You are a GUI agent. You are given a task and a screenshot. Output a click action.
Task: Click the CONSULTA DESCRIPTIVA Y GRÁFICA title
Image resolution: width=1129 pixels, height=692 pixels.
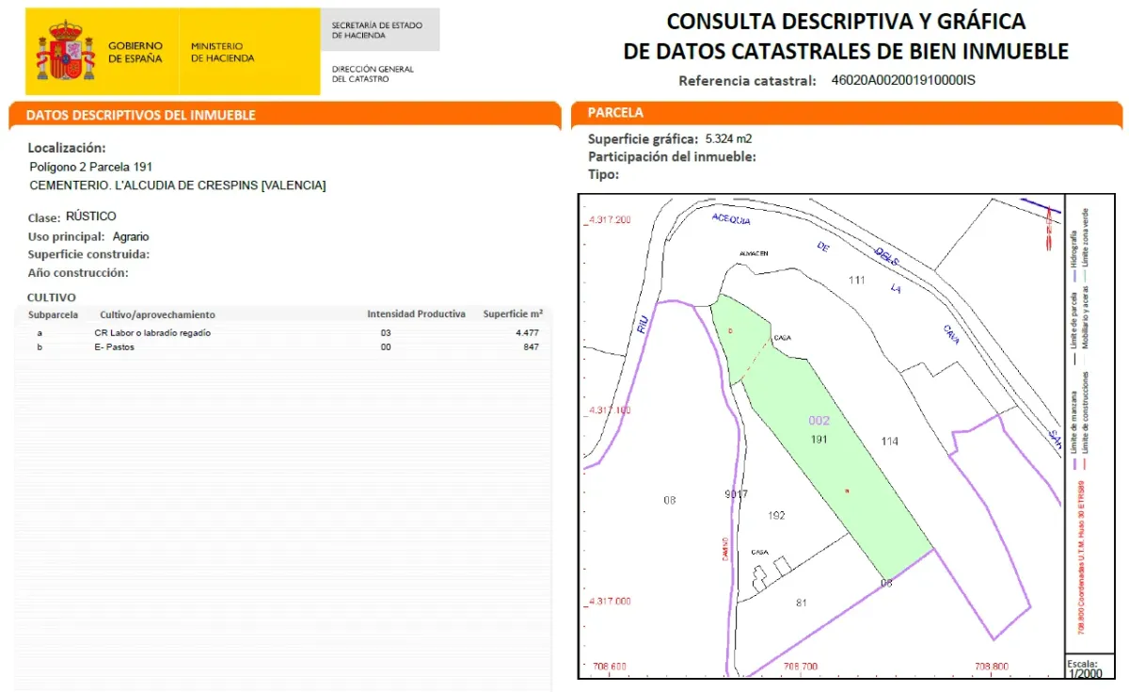click(846, 22)
